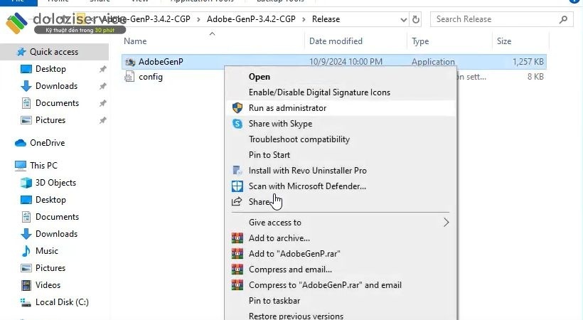This screenshot has width=583, height=320.
Task: Click the This PC computer icon
Action: [x=21, y=166]
